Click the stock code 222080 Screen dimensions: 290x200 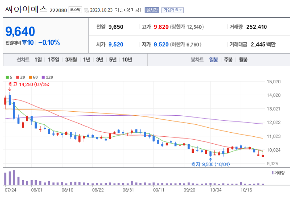click(x=58, y=10)
